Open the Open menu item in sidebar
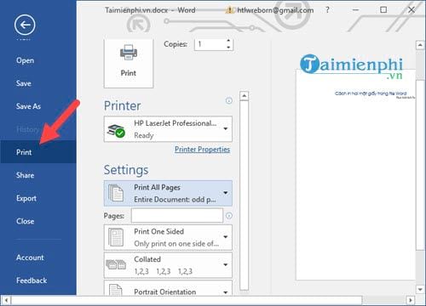 click(x=25, y=60)
